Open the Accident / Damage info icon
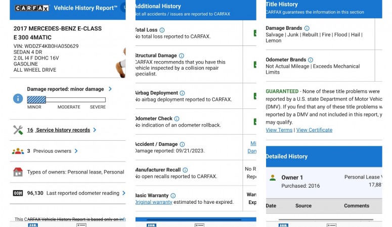 pos(182,144)
